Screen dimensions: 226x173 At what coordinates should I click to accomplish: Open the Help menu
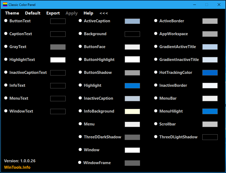pyautogui.click(x=88, y=13)
